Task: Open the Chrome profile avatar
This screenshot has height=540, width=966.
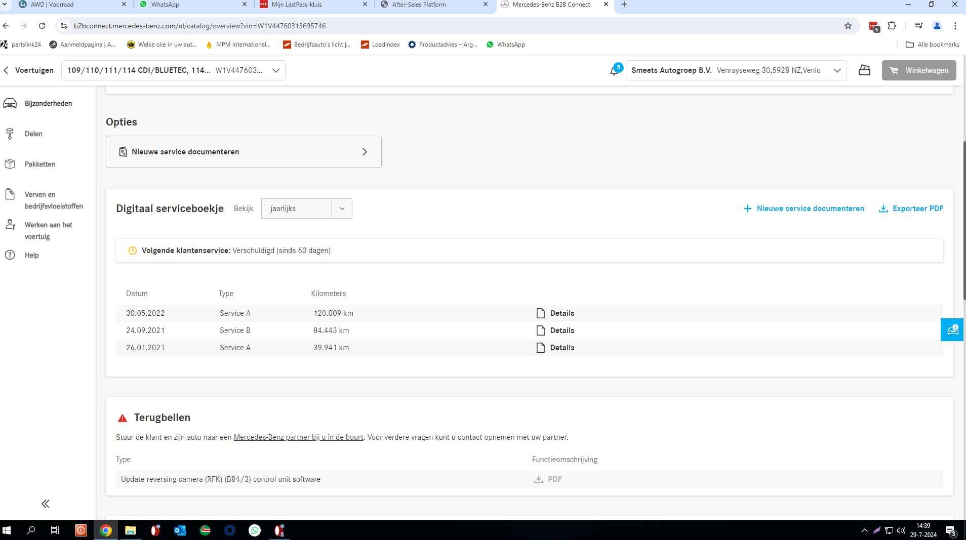Action: (937, 26)
